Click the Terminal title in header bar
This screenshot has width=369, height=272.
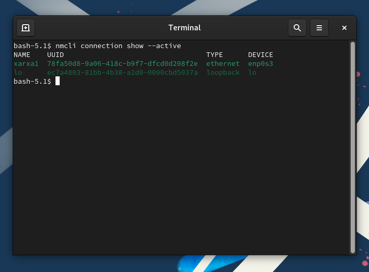pos(184,28)
